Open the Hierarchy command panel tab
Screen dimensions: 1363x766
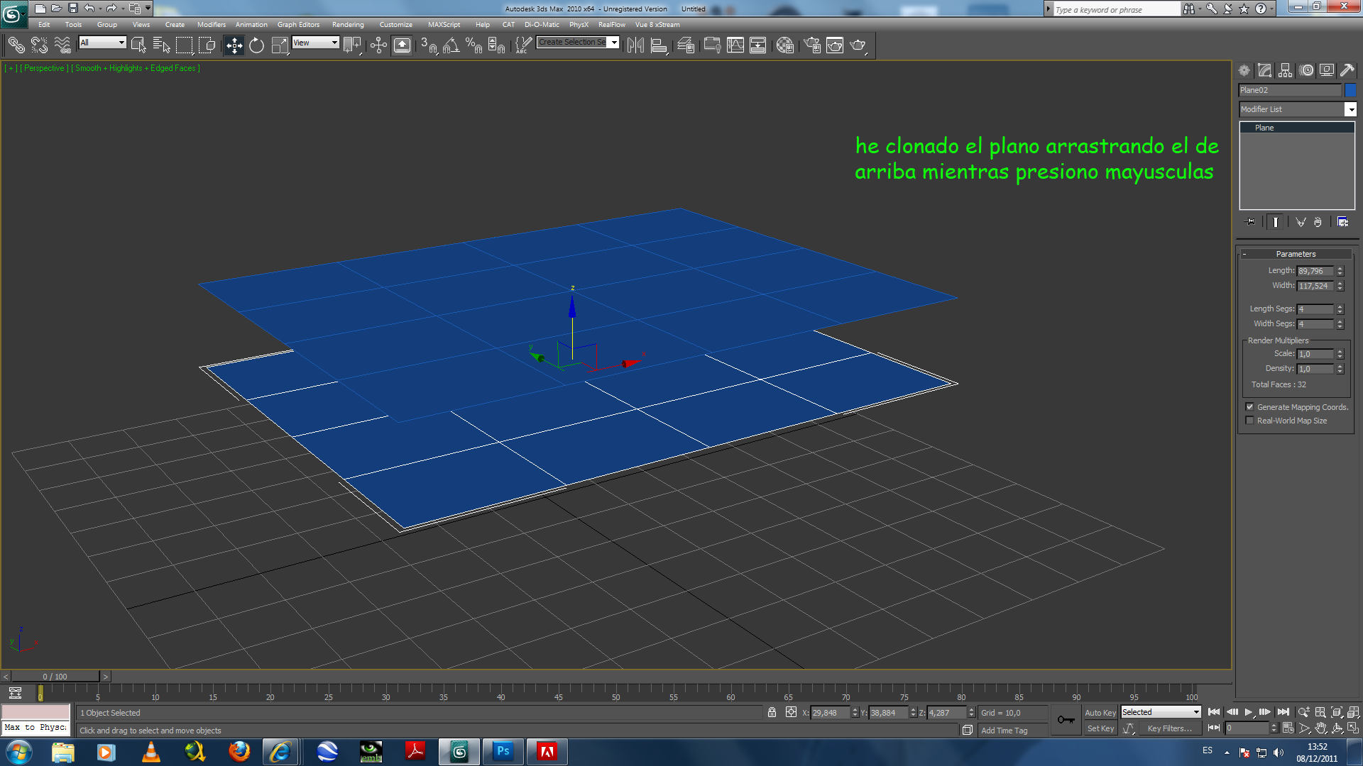point(1285,70)
